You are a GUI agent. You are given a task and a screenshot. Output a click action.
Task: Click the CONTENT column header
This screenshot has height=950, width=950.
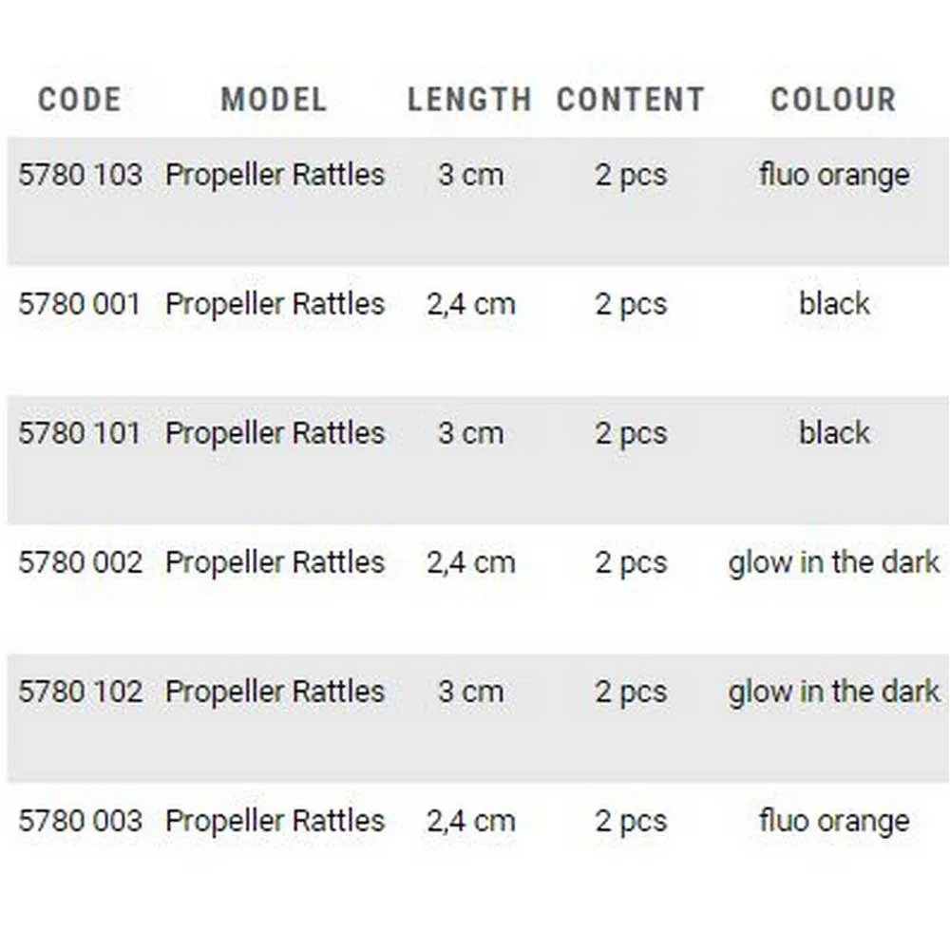coord(631,100)
